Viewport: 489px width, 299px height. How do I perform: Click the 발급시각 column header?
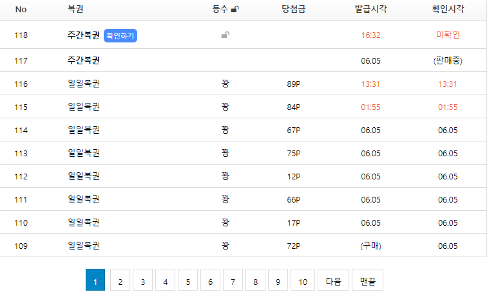(x=371, y=9)
